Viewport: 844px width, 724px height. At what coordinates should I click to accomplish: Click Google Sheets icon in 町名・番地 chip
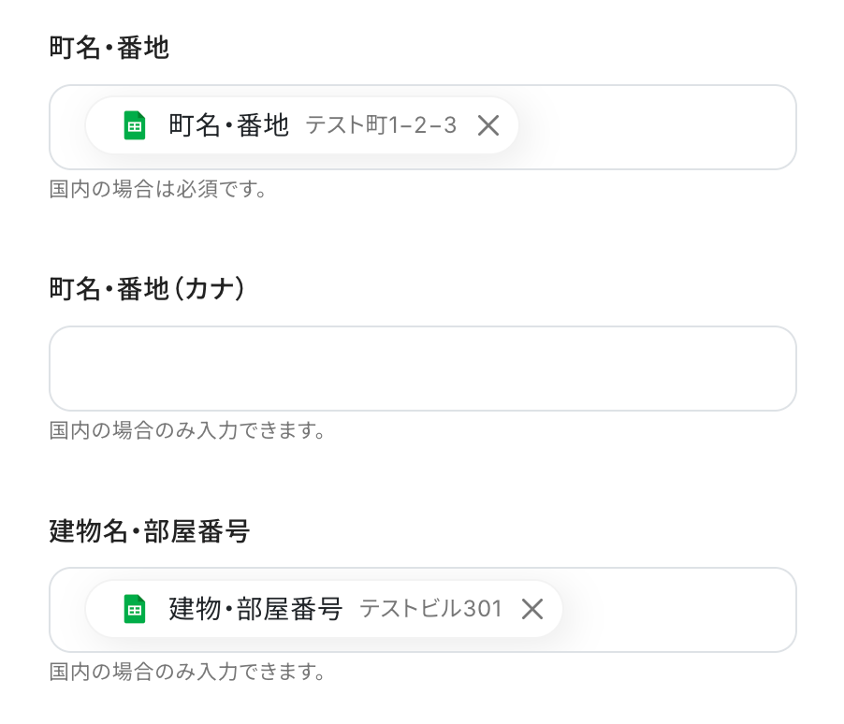(x=135, y=125)
